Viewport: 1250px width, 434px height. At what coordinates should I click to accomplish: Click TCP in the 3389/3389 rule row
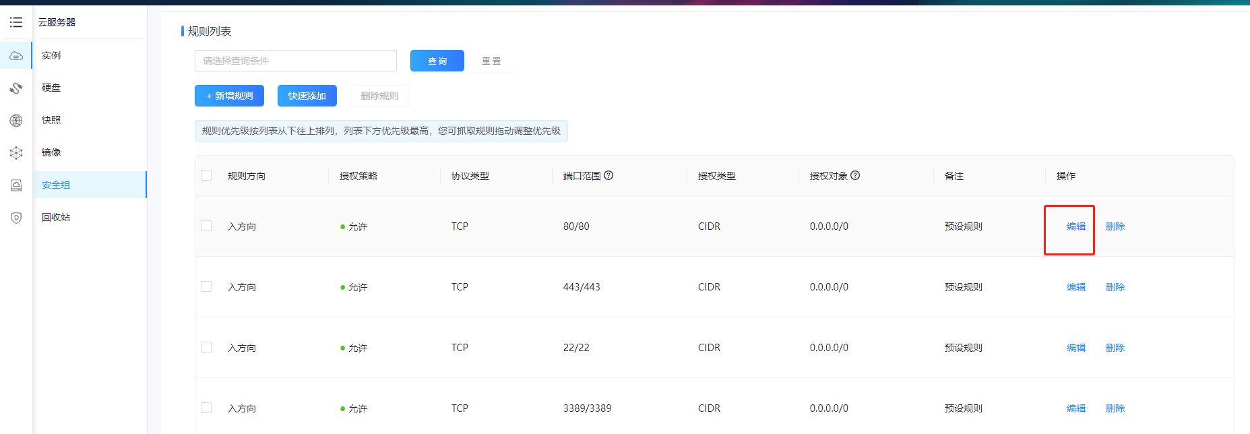tap(460, 408)
